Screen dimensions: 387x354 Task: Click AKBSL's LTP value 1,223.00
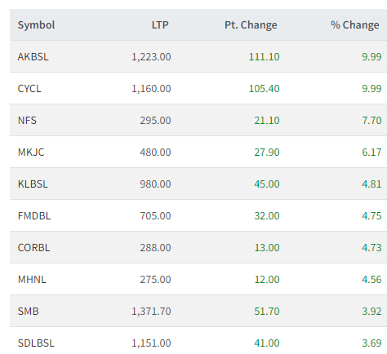point(151,57)
